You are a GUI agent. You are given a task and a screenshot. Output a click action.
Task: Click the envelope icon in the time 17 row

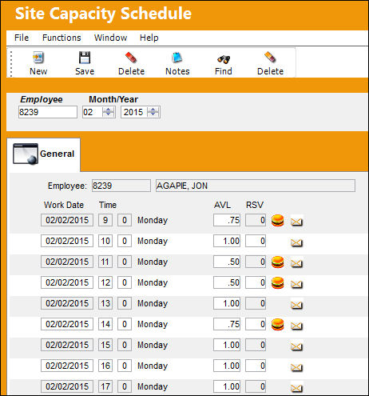pos(296,387)
